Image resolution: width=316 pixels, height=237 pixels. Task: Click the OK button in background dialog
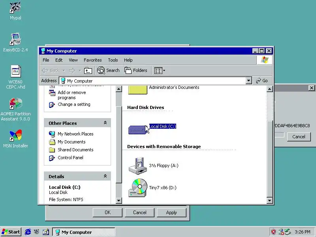pyautogui.click(x=107, y=213)
